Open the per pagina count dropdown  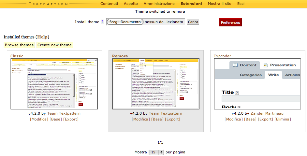click(x=156, y=152)
